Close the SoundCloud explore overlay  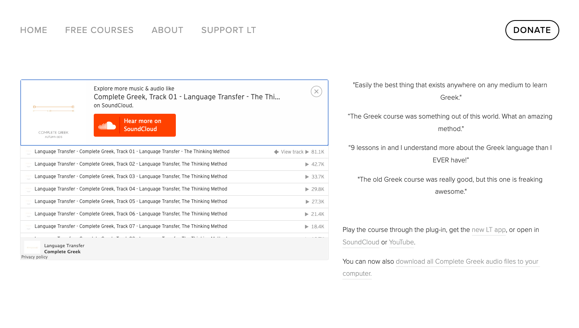(x=316, y=92)
